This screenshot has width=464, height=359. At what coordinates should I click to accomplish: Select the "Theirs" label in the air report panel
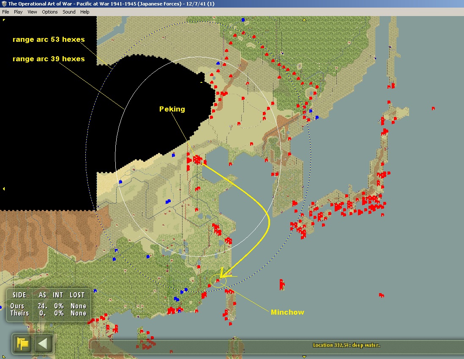[19, 313]
